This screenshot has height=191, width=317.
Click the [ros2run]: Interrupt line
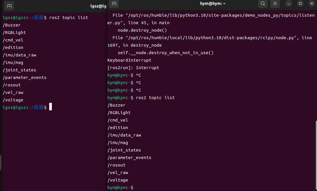click(133, 68)
